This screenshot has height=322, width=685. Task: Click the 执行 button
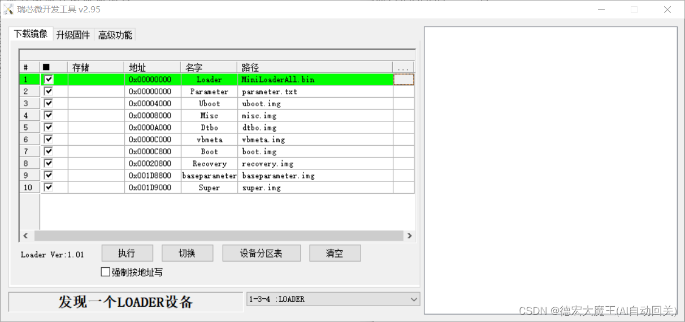tap(127, 253)
